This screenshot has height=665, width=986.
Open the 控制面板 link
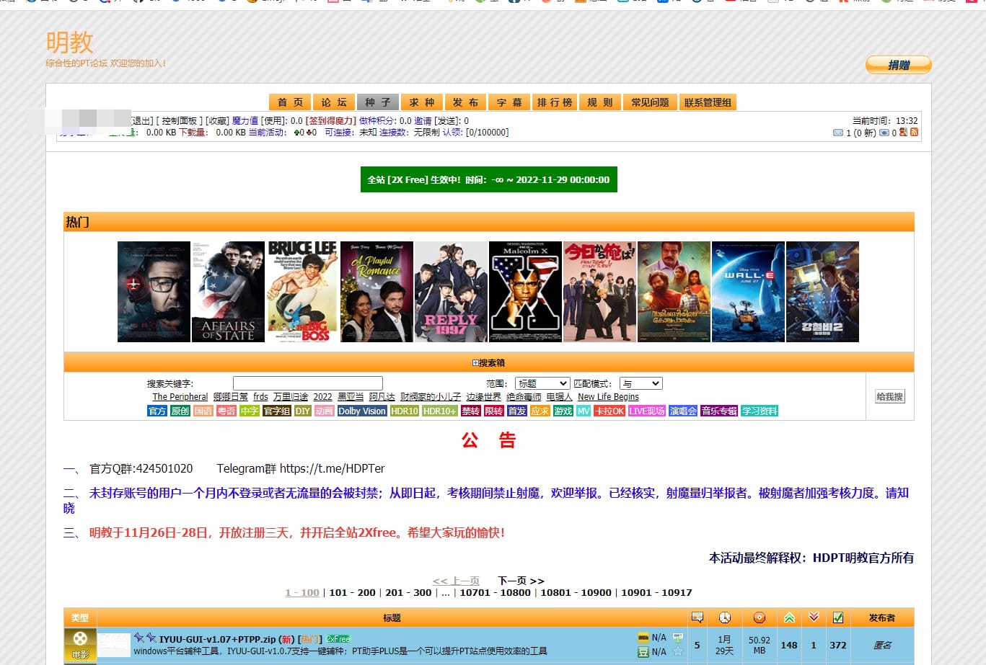(180, 121)
